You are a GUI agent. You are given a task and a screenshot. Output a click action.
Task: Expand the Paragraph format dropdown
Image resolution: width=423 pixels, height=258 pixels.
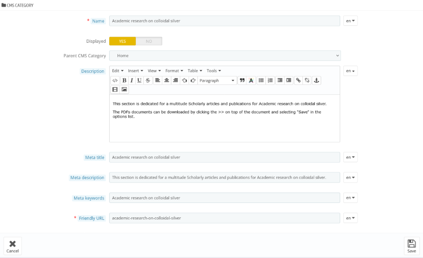[217, 80]
